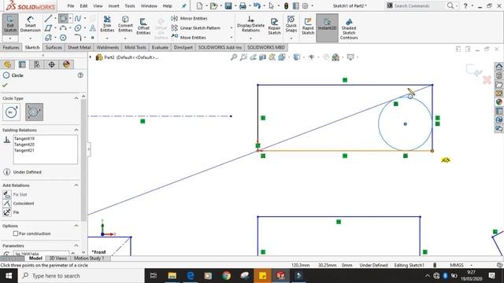Select the Smart Dimension tool
Viewport: 504px width, 283px height.
pos(30,24)
